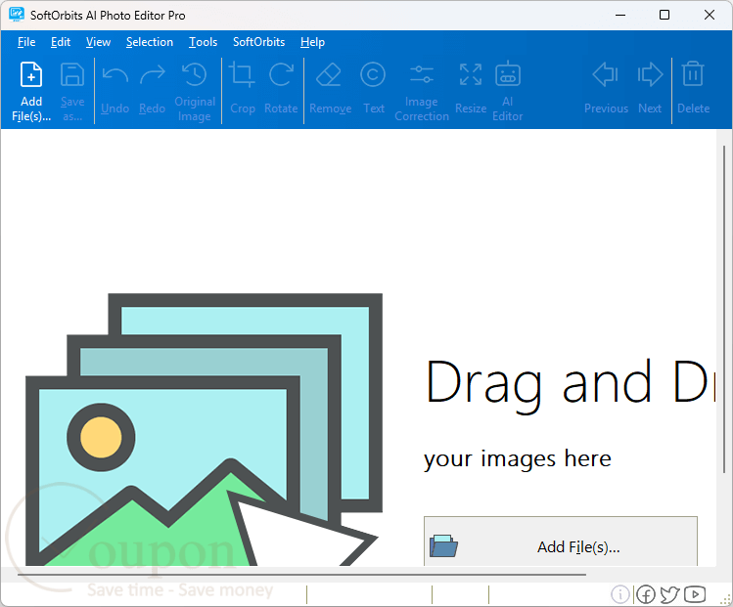Click the stacked pictures illustration

pyautogui.click(x=204, y=429)
